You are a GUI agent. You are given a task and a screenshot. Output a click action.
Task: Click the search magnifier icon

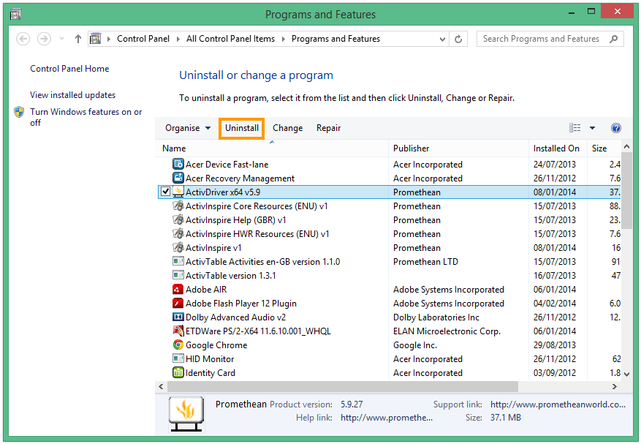[x=614, y=39]
